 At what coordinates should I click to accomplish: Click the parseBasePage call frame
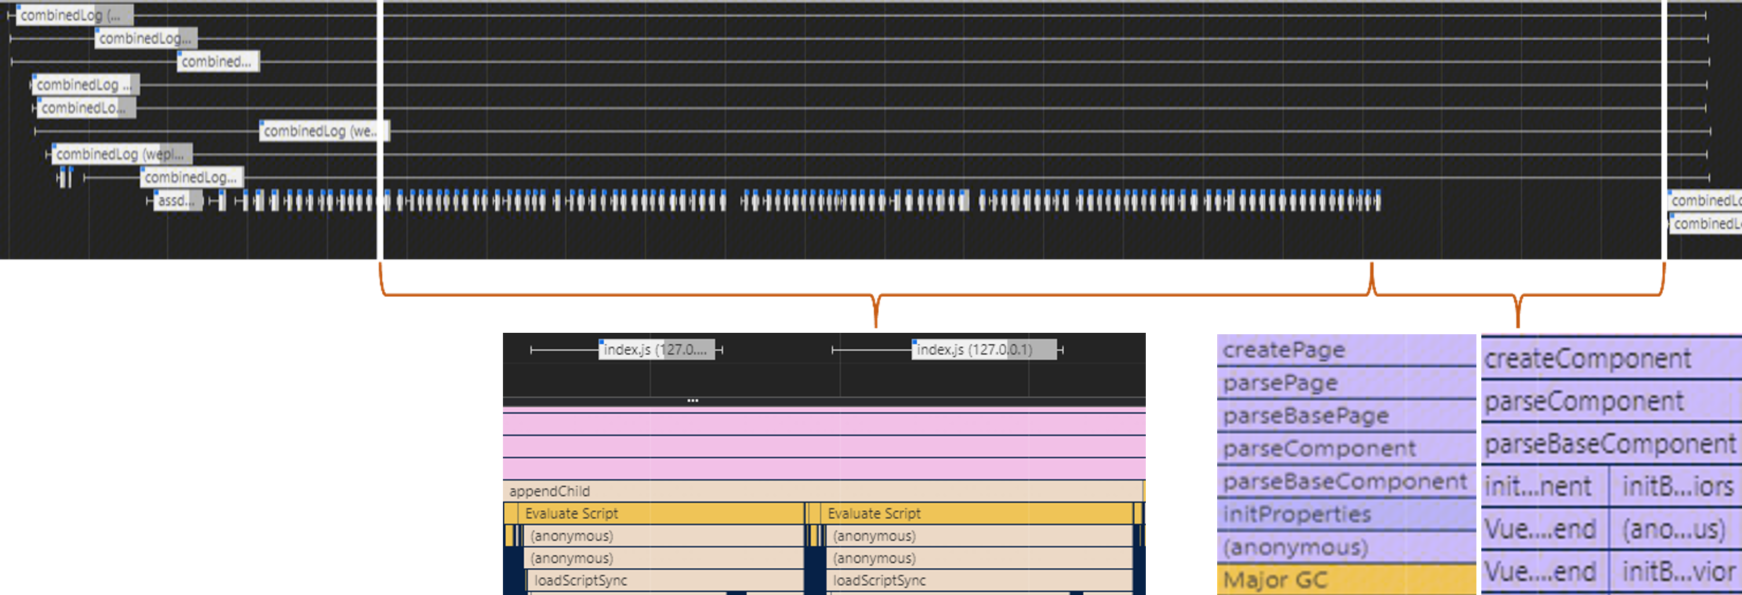[x=1346, y=416]
